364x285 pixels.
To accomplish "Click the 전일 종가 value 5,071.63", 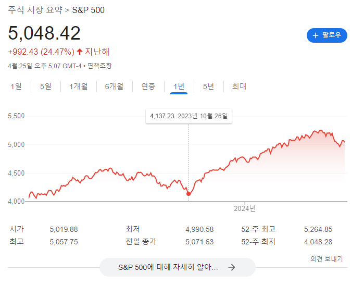I will pos(199,242).
